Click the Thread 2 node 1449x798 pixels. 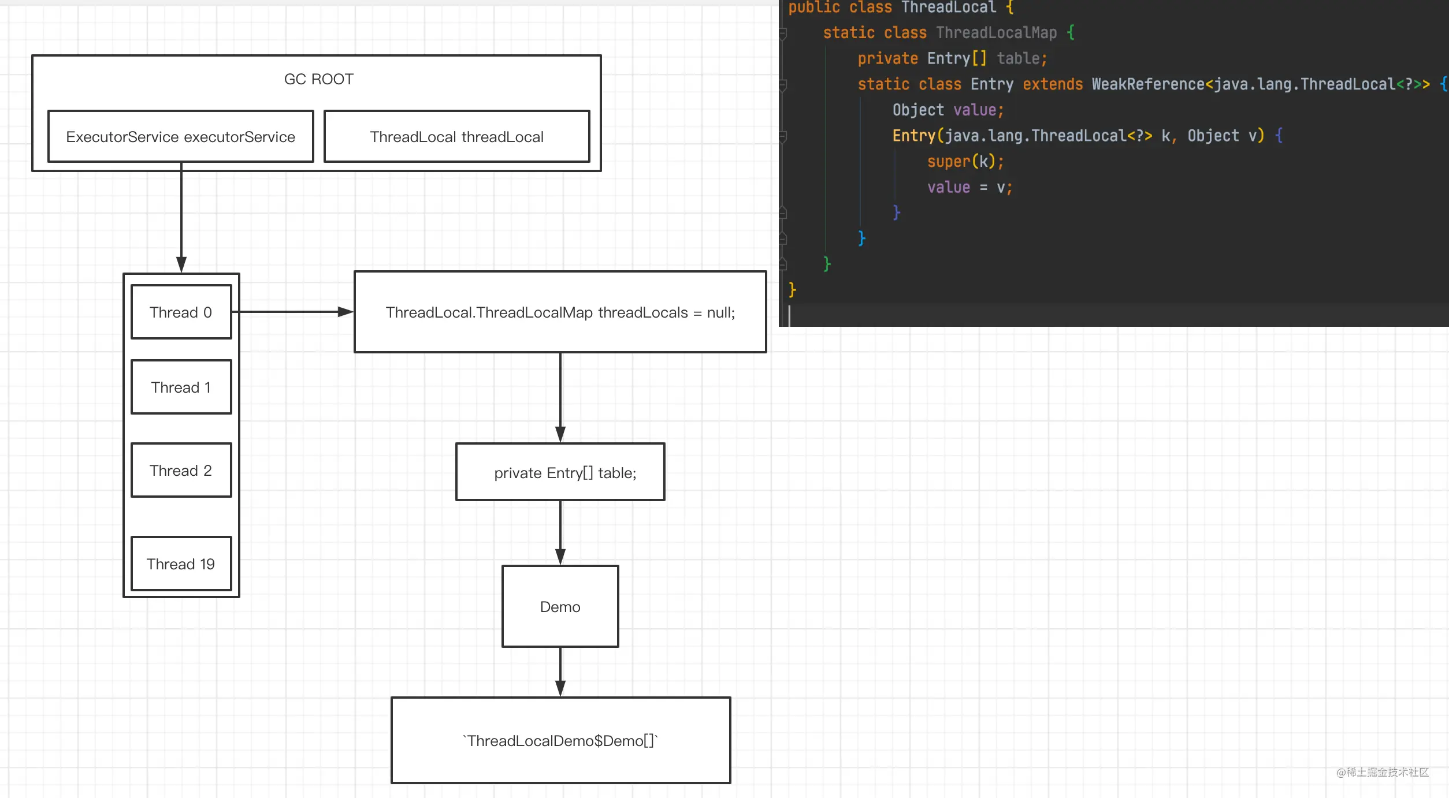181,470
